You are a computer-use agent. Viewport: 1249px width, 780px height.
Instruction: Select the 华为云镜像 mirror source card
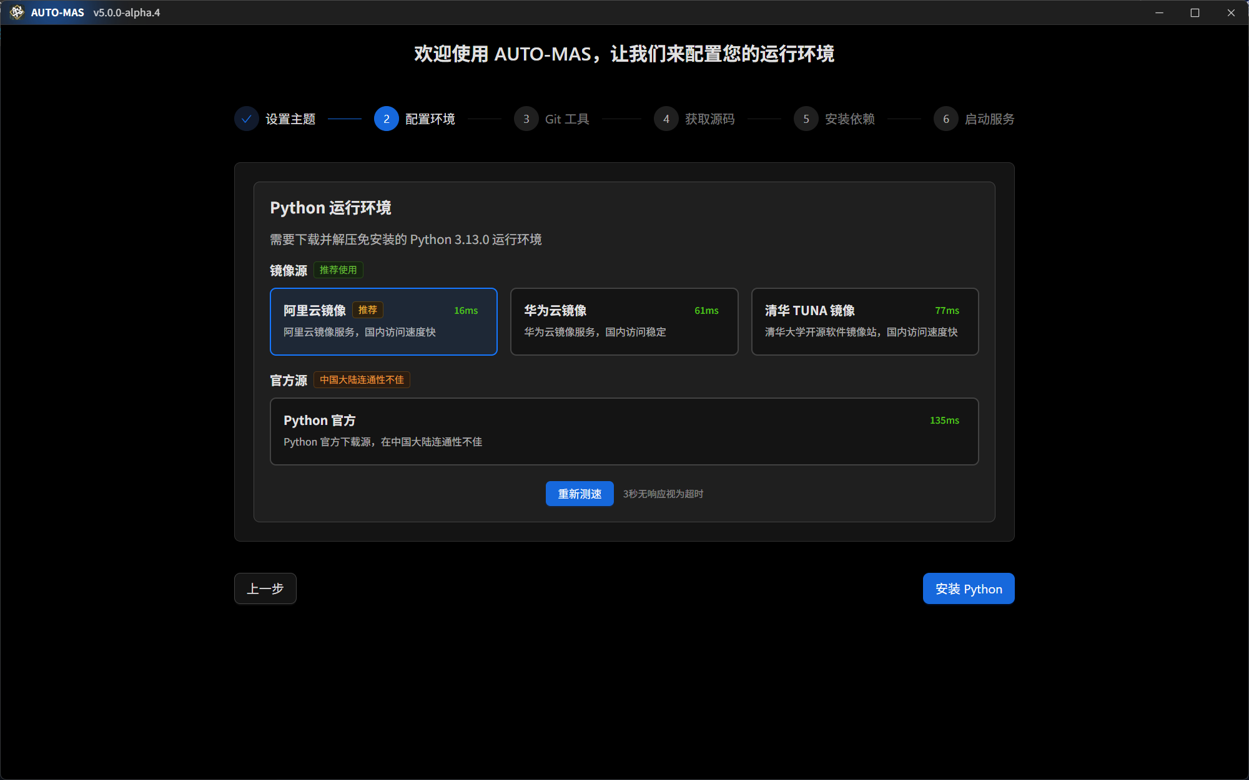click(624, 322)
